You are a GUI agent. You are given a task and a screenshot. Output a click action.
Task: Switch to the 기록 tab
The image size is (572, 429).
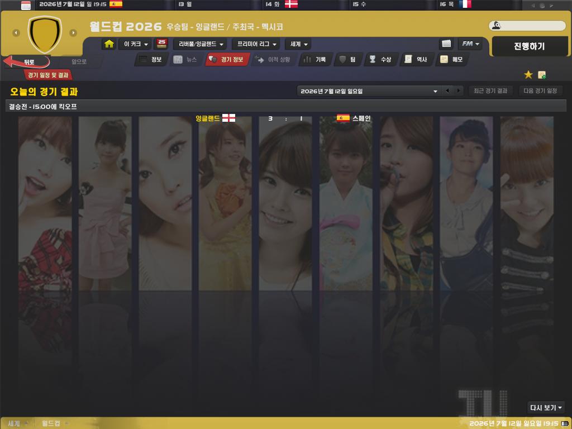point(315,59)
